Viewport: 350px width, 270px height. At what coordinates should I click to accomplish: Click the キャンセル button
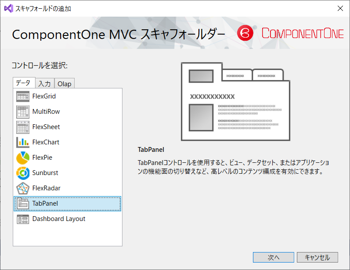point(318,257)
